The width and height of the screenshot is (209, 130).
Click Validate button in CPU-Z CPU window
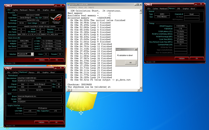[x=42, y=60]
